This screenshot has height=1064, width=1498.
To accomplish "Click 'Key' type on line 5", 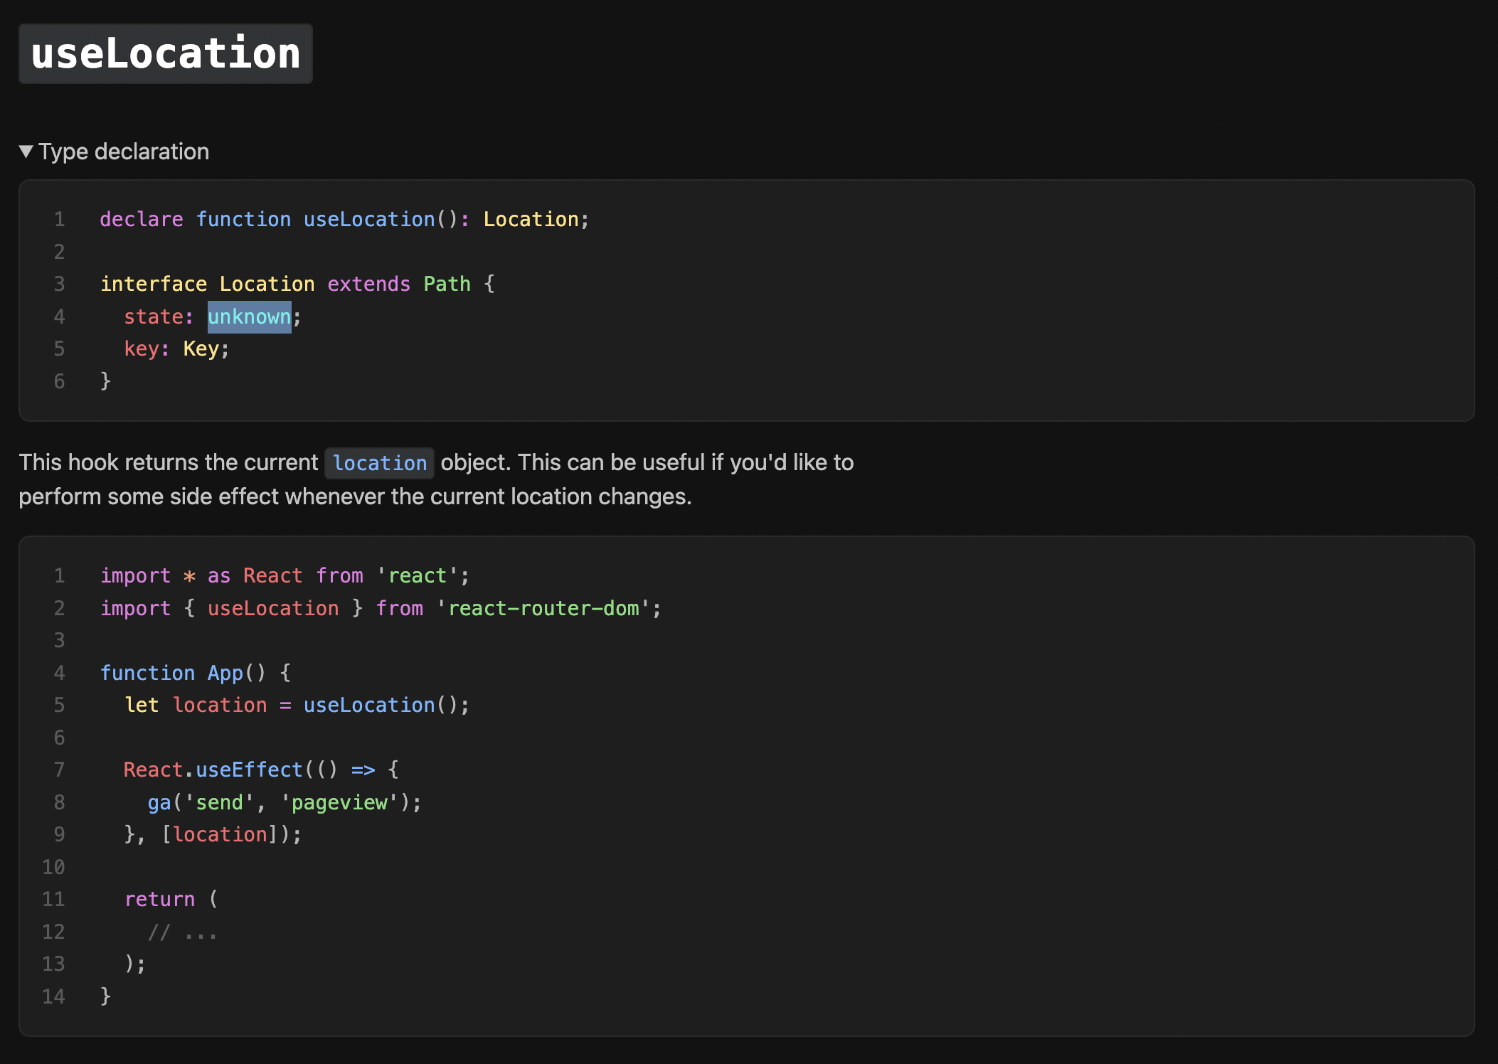I will pyautogui.click(x=201, y=349).
